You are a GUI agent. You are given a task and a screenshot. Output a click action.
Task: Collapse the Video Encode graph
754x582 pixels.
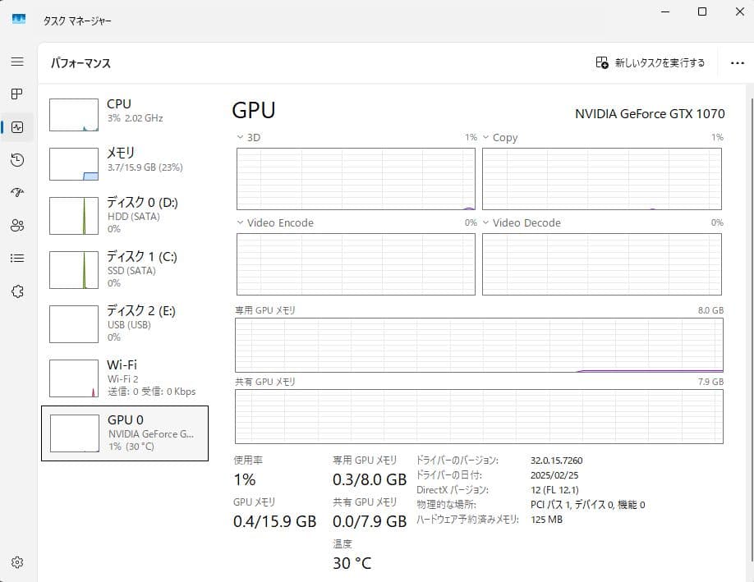[x=239, y=222]
